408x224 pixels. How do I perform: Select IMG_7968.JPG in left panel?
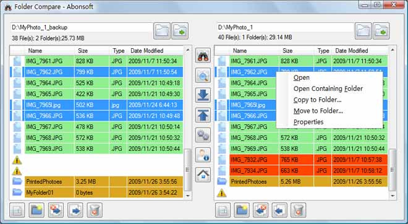coord(45,138)
